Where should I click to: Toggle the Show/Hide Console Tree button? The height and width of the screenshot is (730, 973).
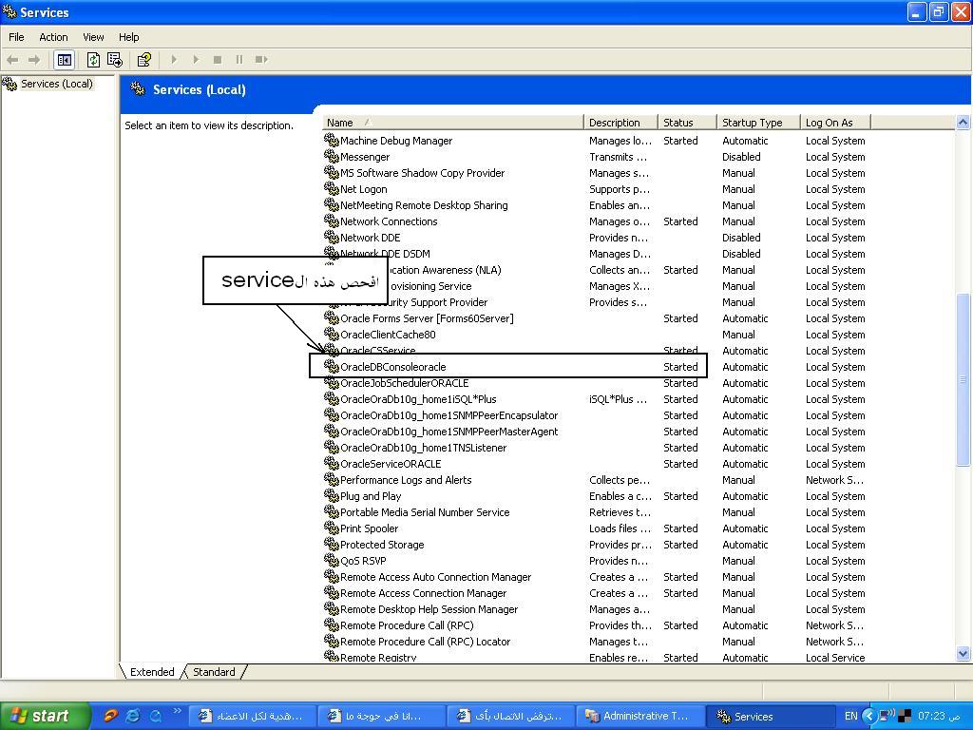pos(64,60)
